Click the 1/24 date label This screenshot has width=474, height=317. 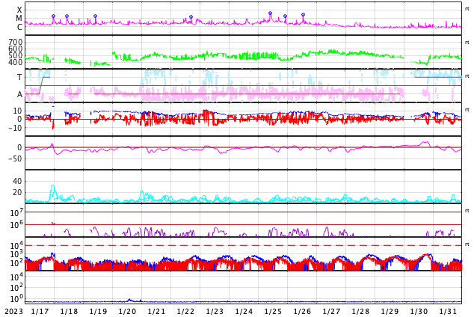[x=244, y=311]
